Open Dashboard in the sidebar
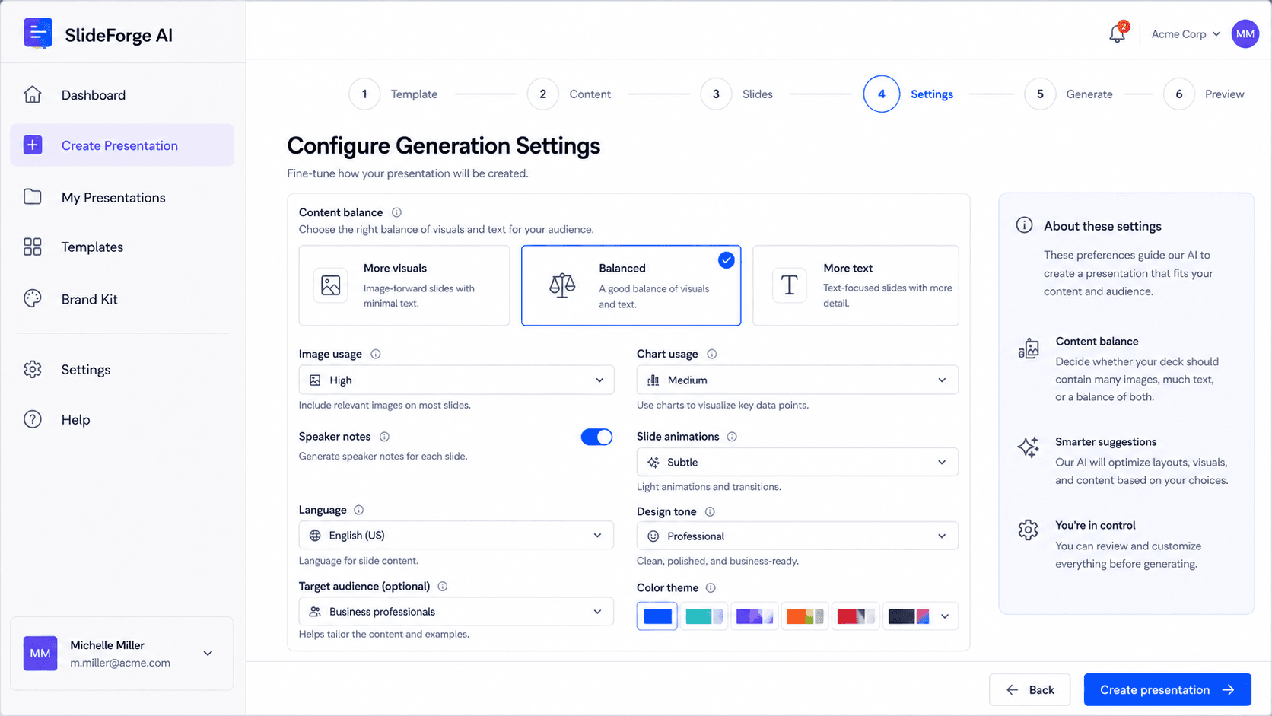The height and width of the screenshot is (716, 1272). pos(122,94)
